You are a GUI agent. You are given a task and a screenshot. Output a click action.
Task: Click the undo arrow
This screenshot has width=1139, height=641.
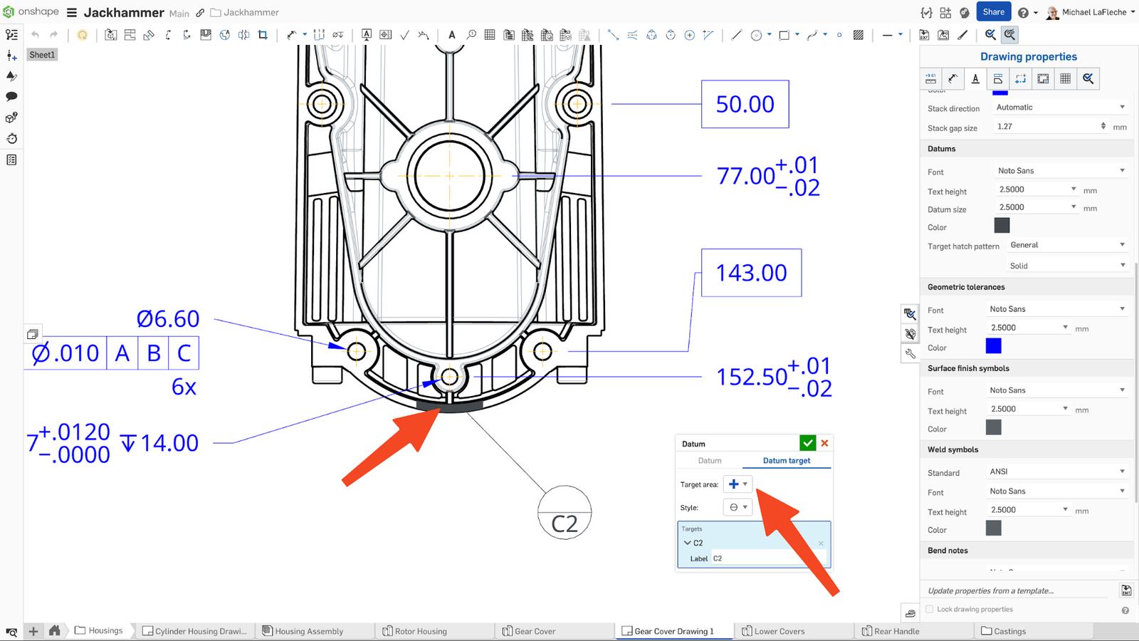click(35, 34)
